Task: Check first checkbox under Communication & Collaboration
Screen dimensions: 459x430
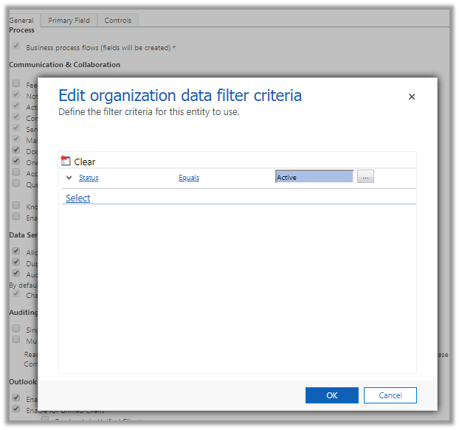Action: coord(16,84)
